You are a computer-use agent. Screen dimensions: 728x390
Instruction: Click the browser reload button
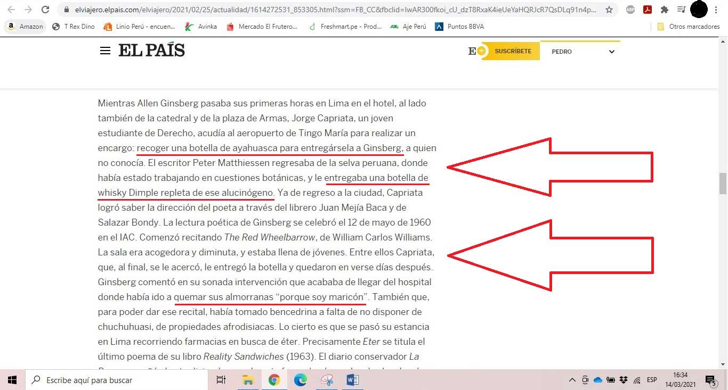click(45, 10)
